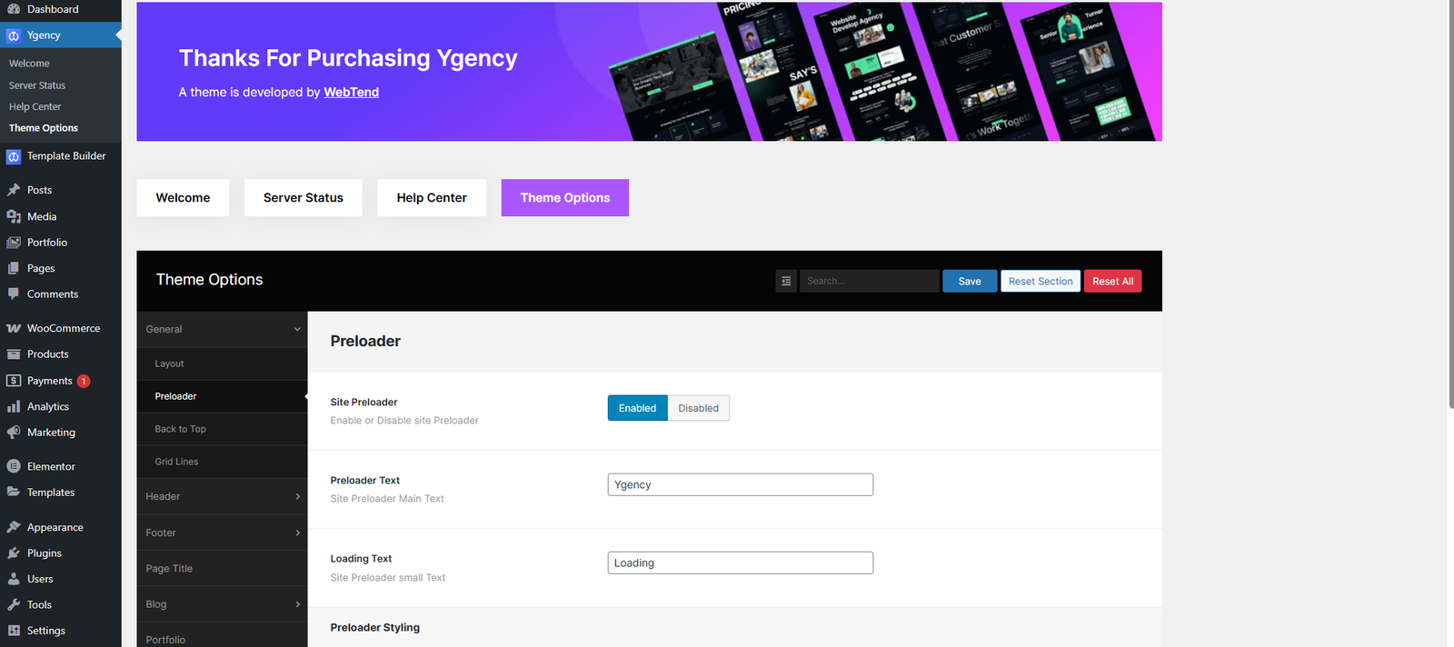This screenshot has height=647, width=1454.
Task: Follow the WebTend link in banner
Action: 351,93
